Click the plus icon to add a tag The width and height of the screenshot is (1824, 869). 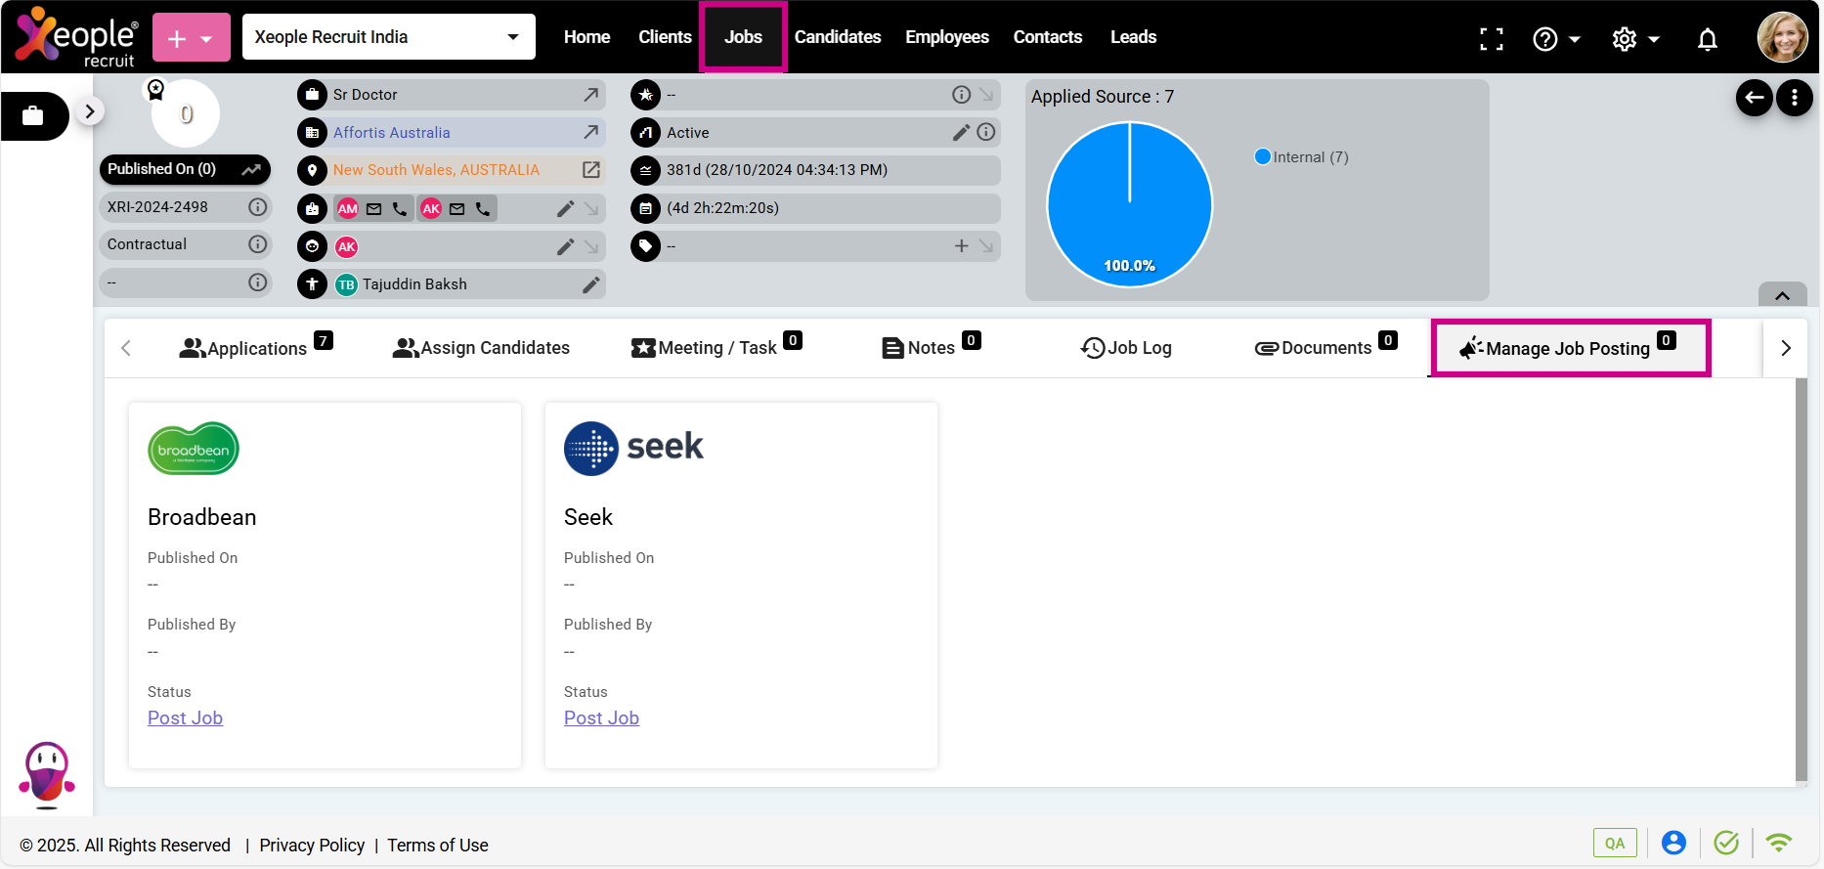pos(961,246)
